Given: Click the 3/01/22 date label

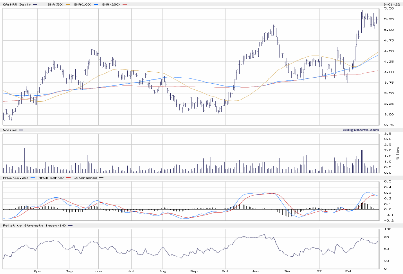Looking at the screenshot, I should click(x=388, y=4).
